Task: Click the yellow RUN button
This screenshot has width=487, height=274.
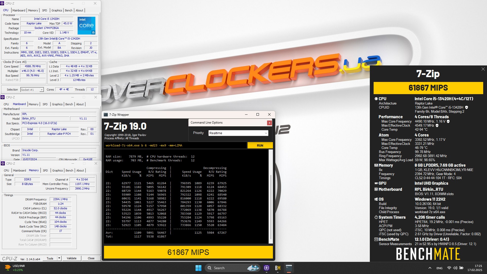Action: point(260,145)
